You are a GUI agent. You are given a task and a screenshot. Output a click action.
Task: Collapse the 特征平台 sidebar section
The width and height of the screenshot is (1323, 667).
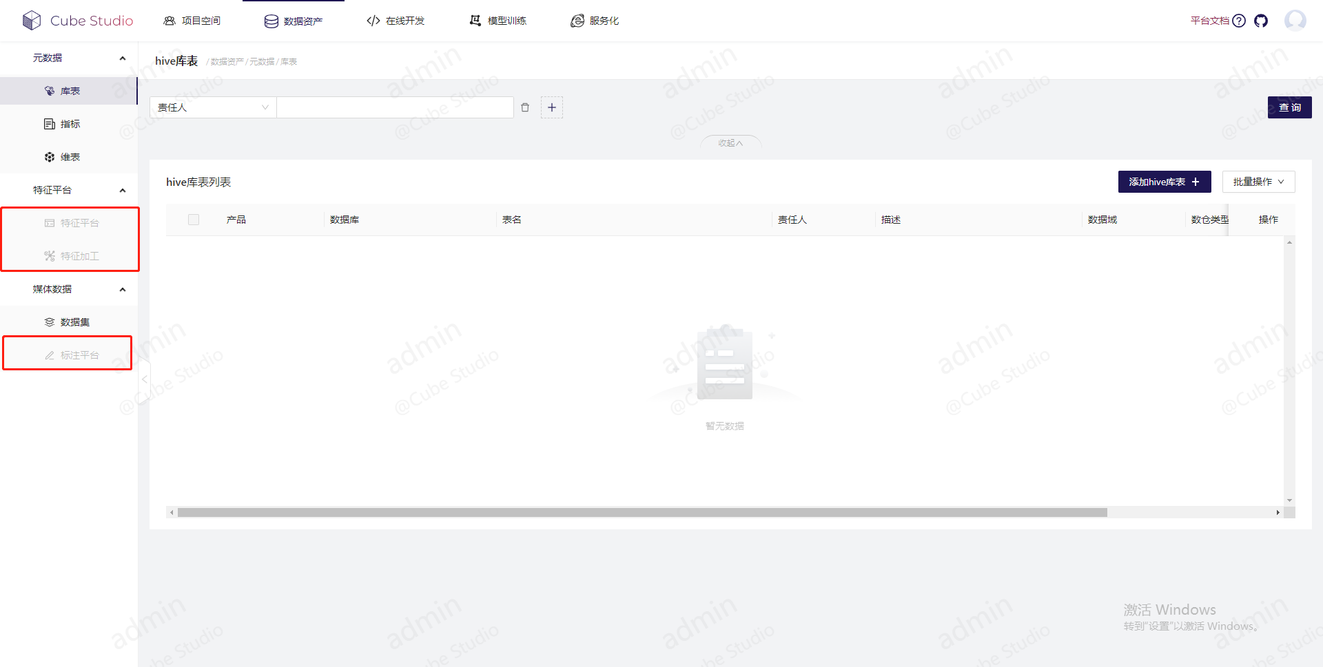[x=123, y=190]
